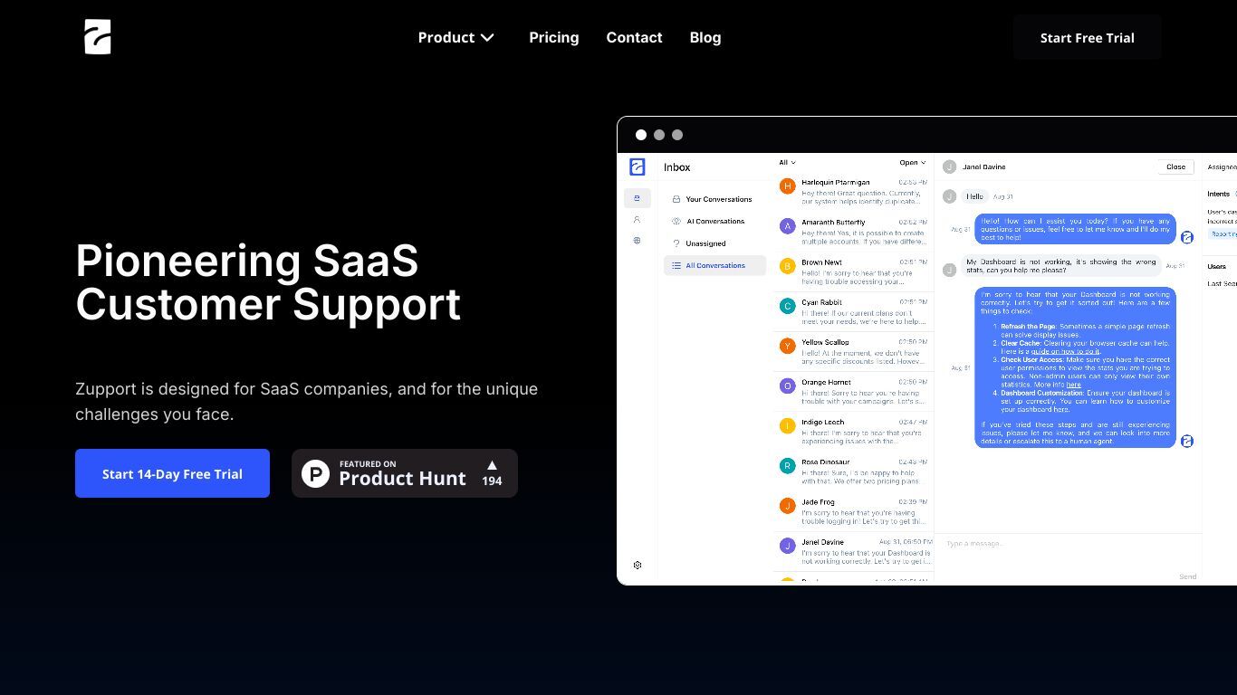Viewport: 1237px width, 695px height.
Task: Click the Users heading in right panel
Action: point(1216,266)
